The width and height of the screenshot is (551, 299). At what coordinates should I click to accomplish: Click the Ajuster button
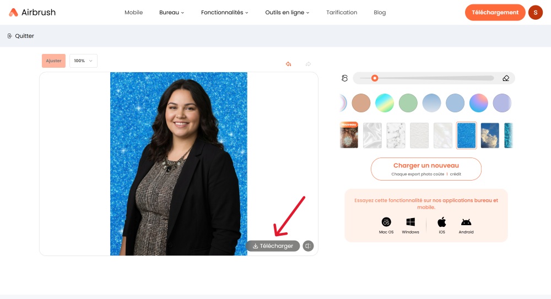(x=53, y=61)
